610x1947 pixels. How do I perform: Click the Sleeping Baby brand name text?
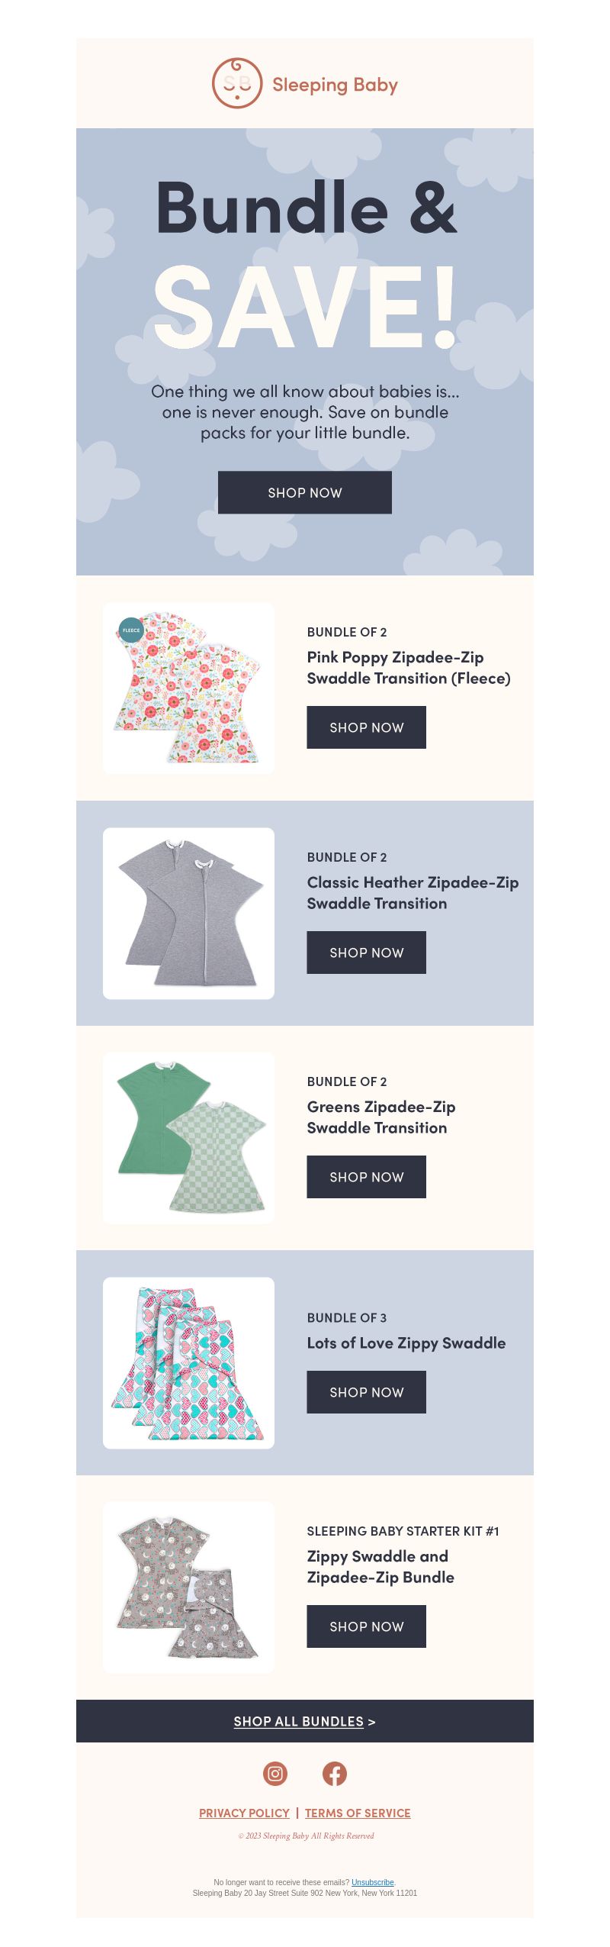pos(335,85)
